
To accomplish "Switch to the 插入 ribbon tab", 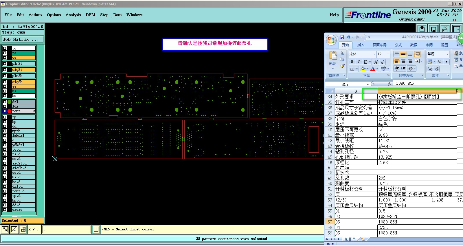I will click(361, 45).
